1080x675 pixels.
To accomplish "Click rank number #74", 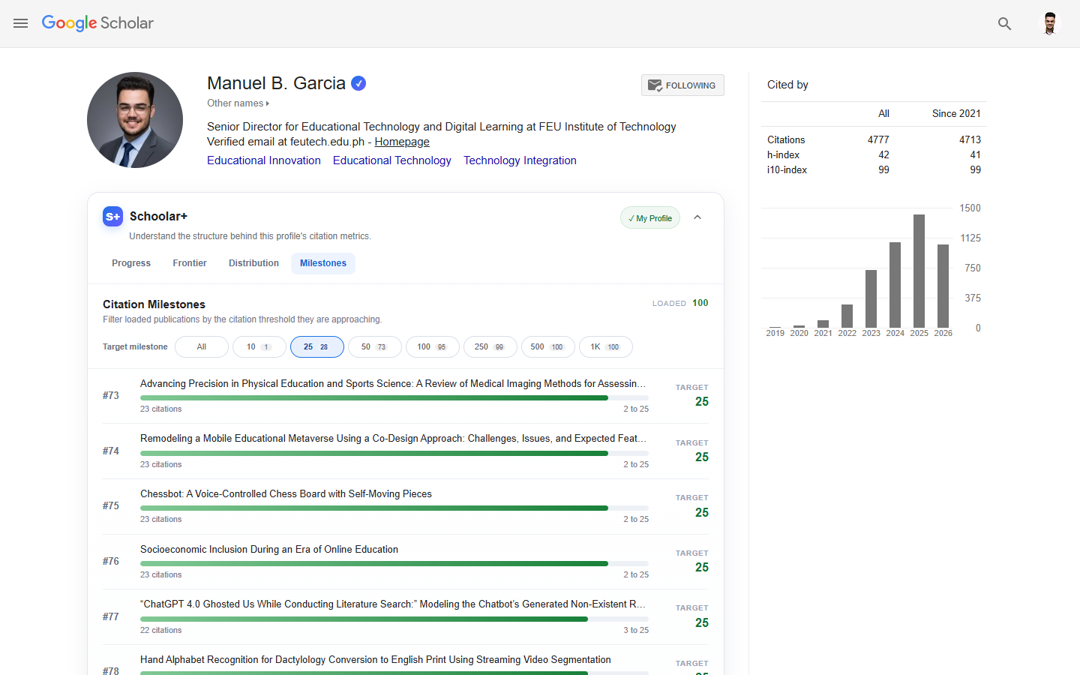I will pos(111,451).
